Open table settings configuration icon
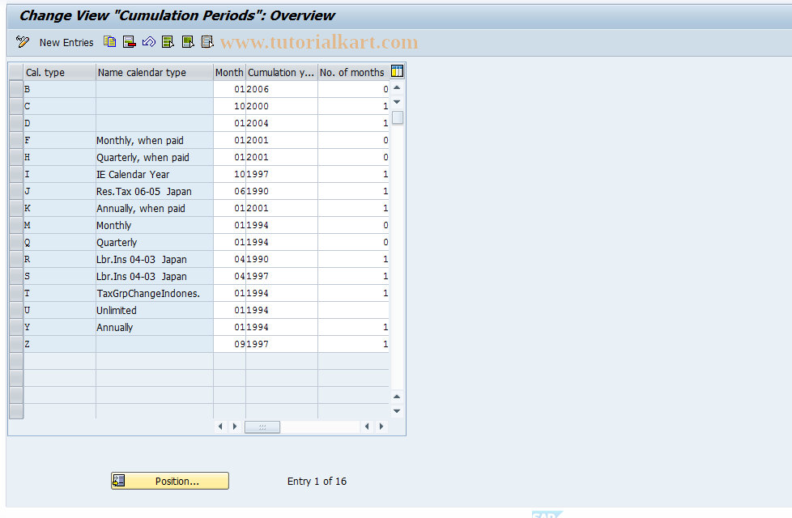Viewport: 792px width, 518px height. pos(398,72)
